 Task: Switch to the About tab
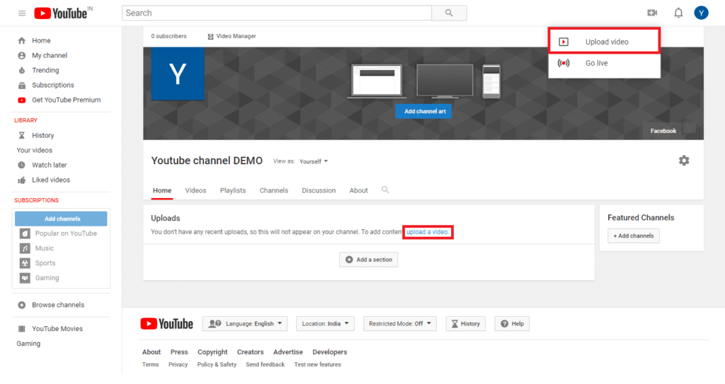(x=358, y=190)
